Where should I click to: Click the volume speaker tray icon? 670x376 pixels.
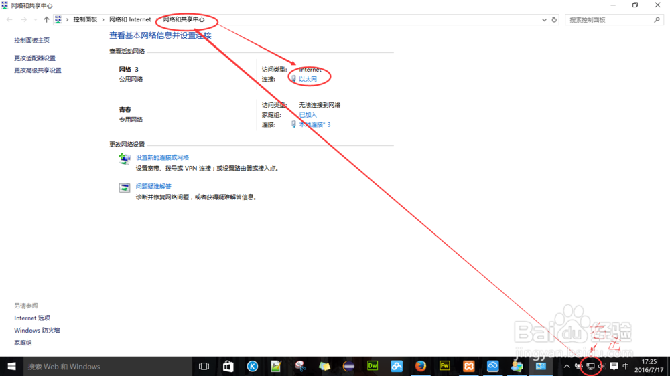pyautogui.click(x=602, y=366)
